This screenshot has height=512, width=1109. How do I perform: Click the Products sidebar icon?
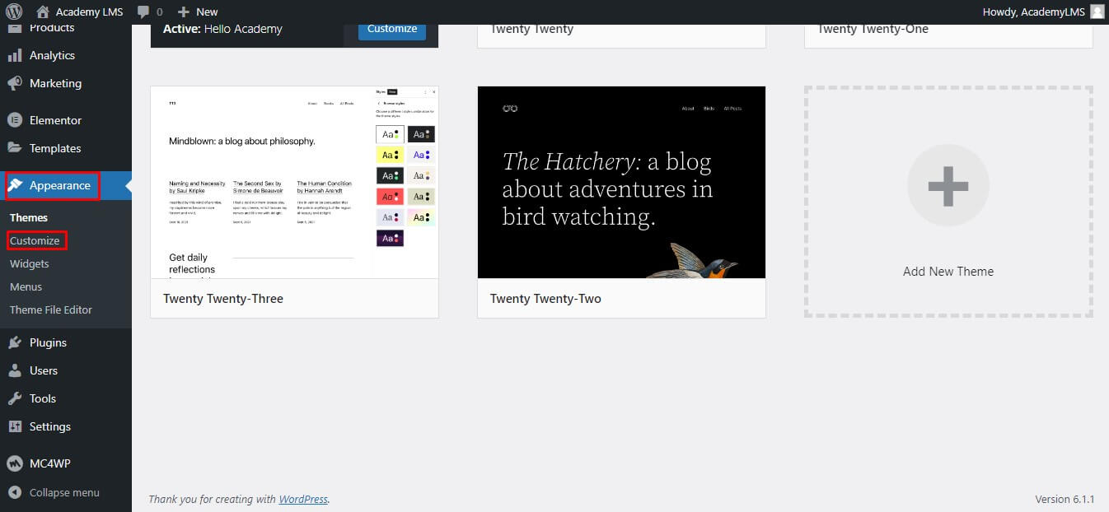coord(15,28)
